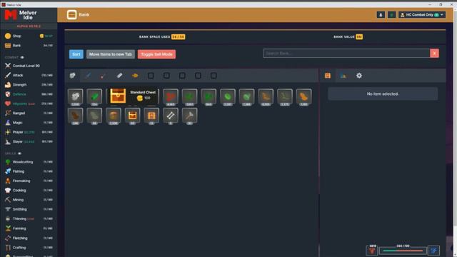
Task: Click the potion icon in header
Action: tap(381, 14)
